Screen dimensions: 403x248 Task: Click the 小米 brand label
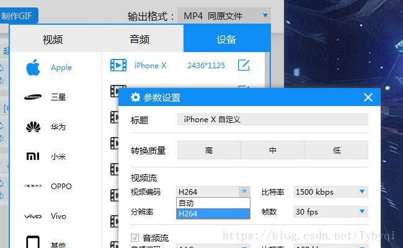(58, 156)
